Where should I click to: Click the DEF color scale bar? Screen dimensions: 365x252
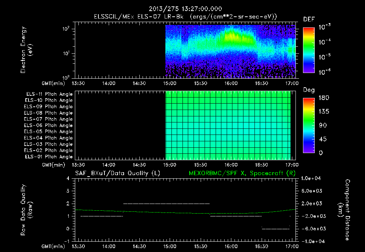[309, 50]
